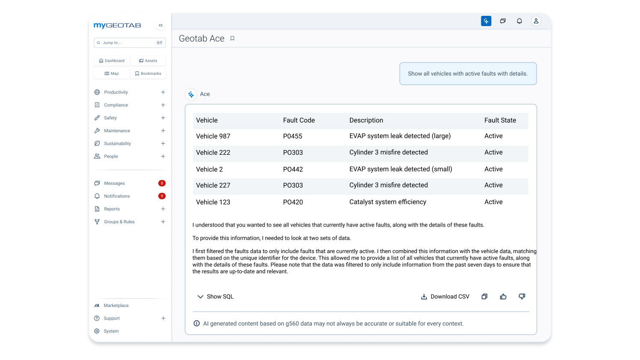Screen dimensions: 640x360
Task: Give thumbs up to the Ace answer
Action: (503, 296)
